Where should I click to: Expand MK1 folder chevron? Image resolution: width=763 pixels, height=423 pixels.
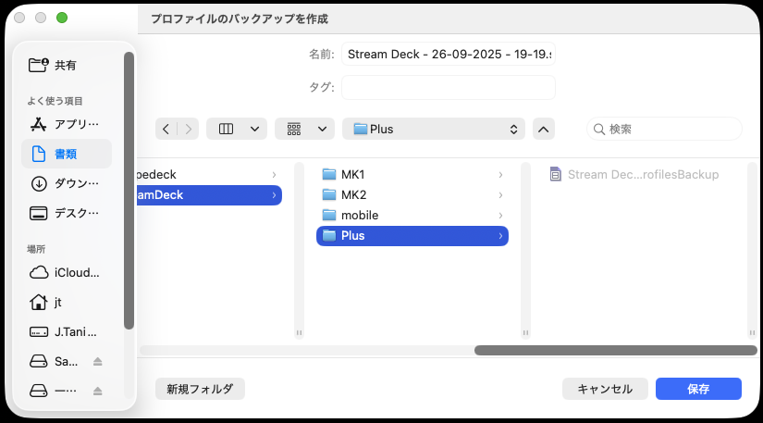[x=500, y=174]
